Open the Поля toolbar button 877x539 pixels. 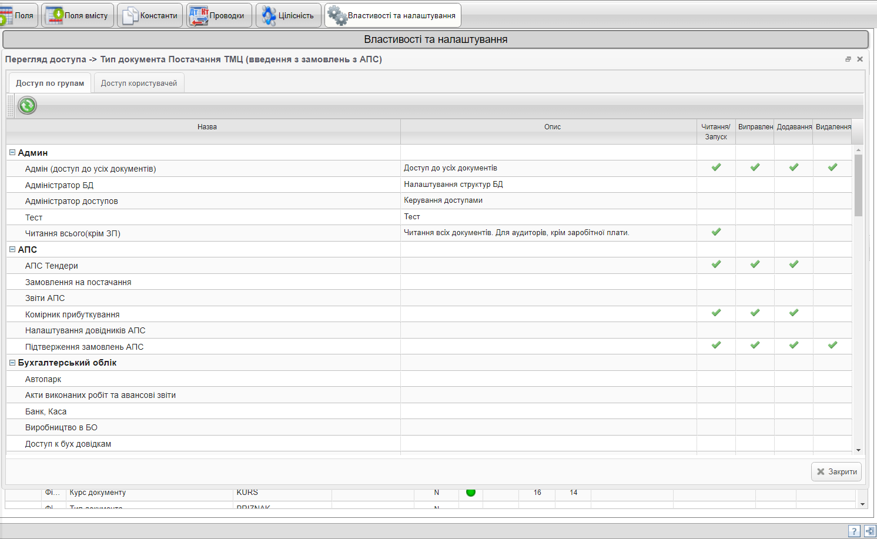[18, 15]
